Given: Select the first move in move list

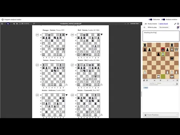Looking at the screenshot, I should click(x=146, y=88).
